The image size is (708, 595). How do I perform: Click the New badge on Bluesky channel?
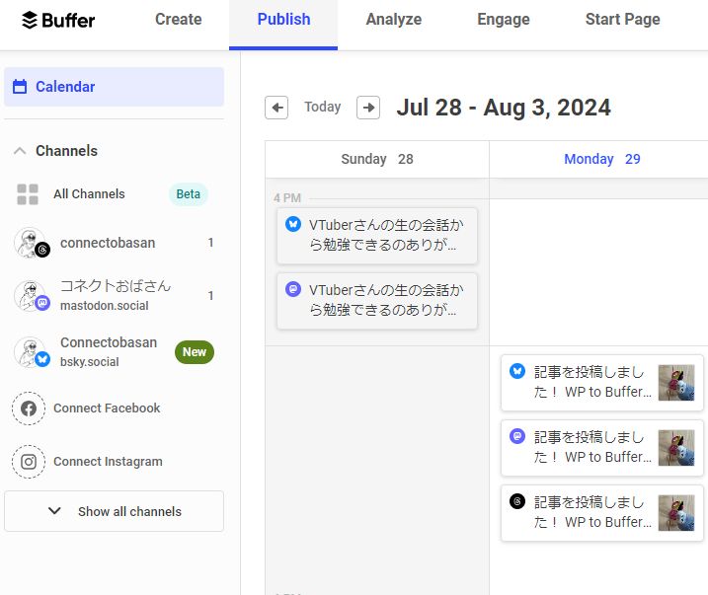pyautogui.click(x=195, y=352)
